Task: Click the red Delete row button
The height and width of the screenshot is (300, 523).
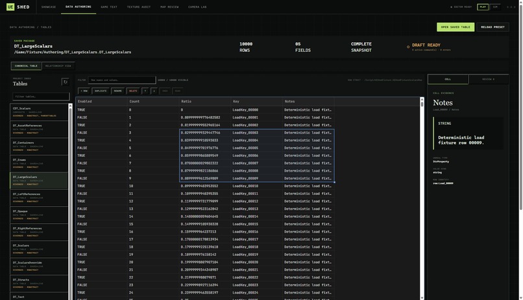Action: (133, 91)
